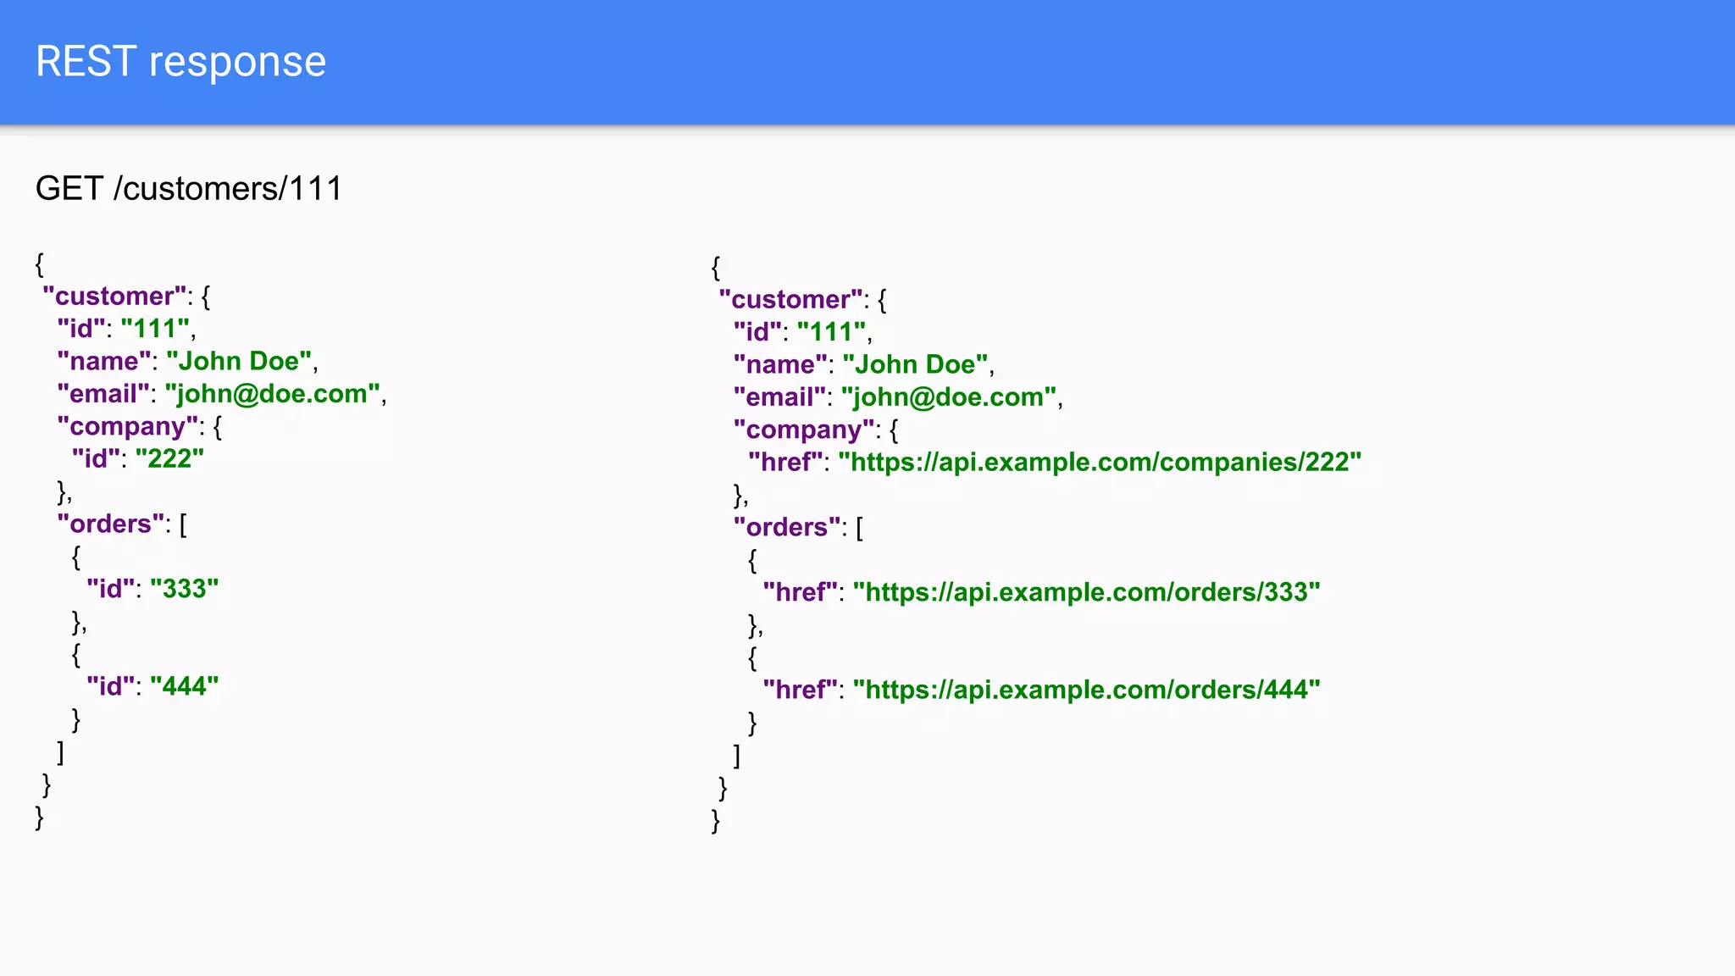This screenshot has height=976, width=1735.
Task: Click "111" id value in right JSON block
Action: [831, 332]
